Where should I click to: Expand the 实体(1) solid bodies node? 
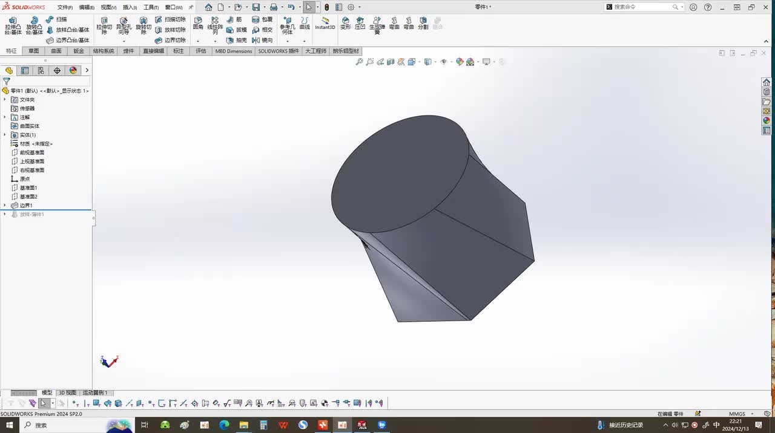point(5,135)
